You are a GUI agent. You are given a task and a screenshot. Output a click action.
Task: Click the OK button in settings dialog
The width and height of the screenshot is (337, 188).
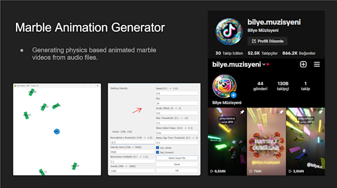pyautogui.click(x=177, y=171)
